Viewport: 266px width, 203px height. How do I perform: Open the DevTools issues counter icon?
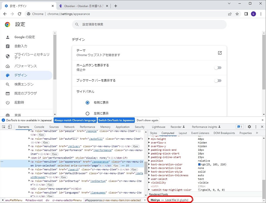click(x=240, y=127)
